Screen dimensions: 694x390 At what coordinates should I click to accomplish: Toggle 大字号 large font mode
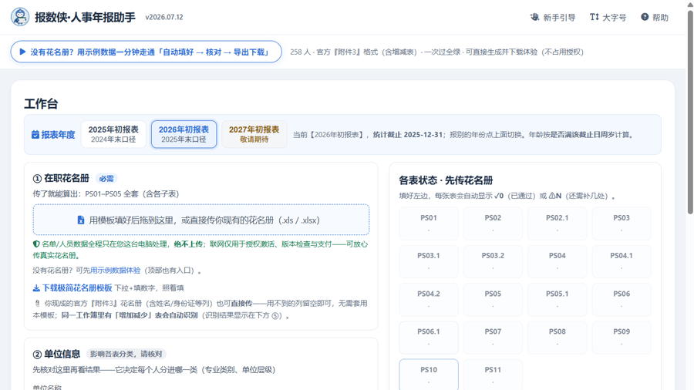(x=608, y=17)
